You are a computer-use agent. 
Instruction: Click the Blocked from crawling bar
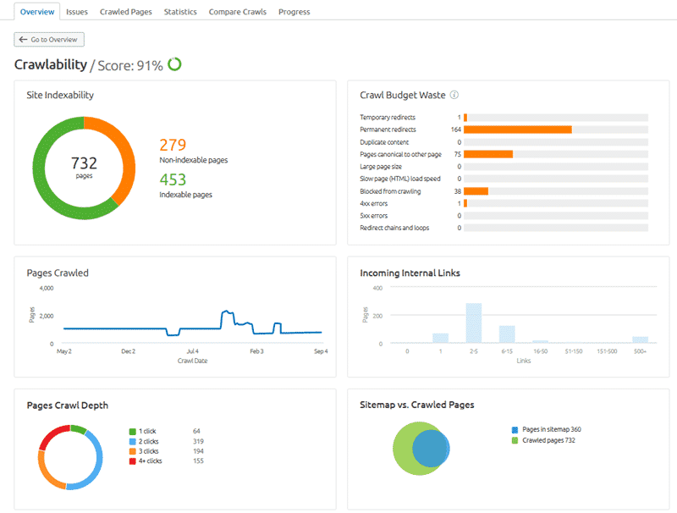tap(476, 191)
